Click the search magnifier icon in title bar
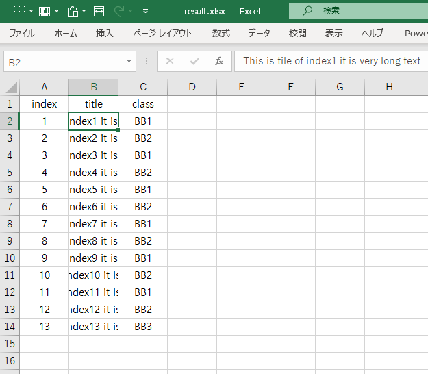428x374 pixels. pos(307,11)
